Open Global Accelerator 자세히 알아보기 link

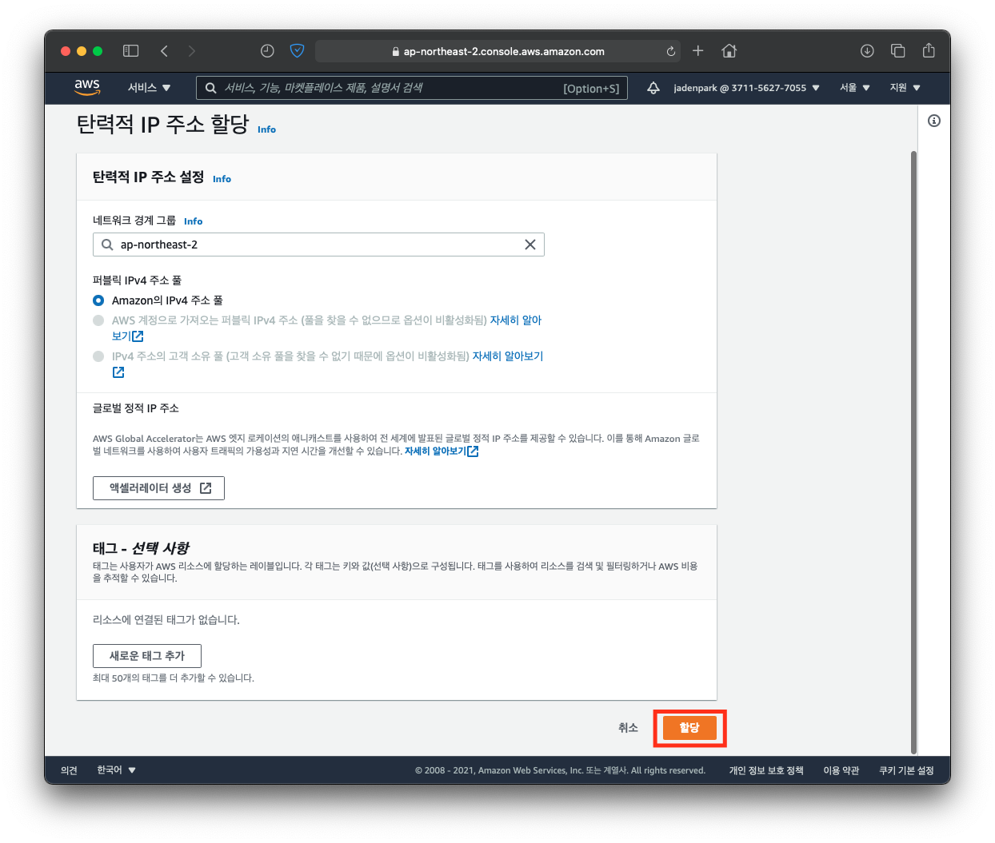[442, 451]
